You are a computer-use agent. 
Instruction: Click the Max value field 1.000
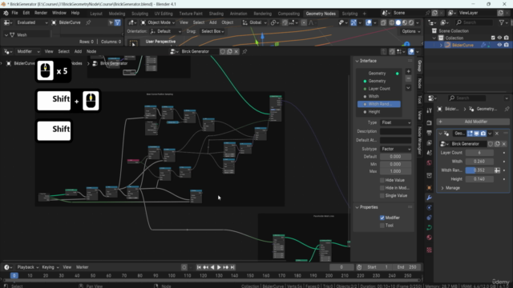[395, 171]
